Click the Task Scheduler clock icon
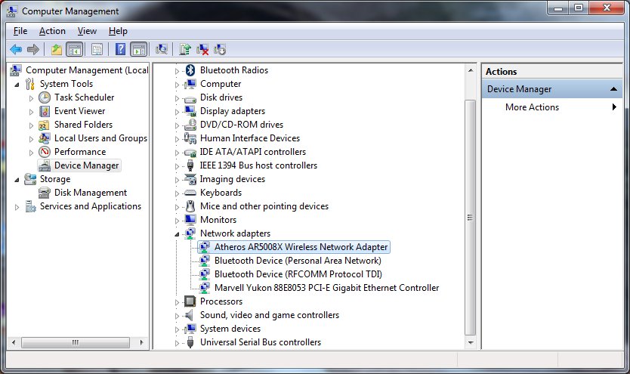630x374 pixels. (x=45, y=97)
